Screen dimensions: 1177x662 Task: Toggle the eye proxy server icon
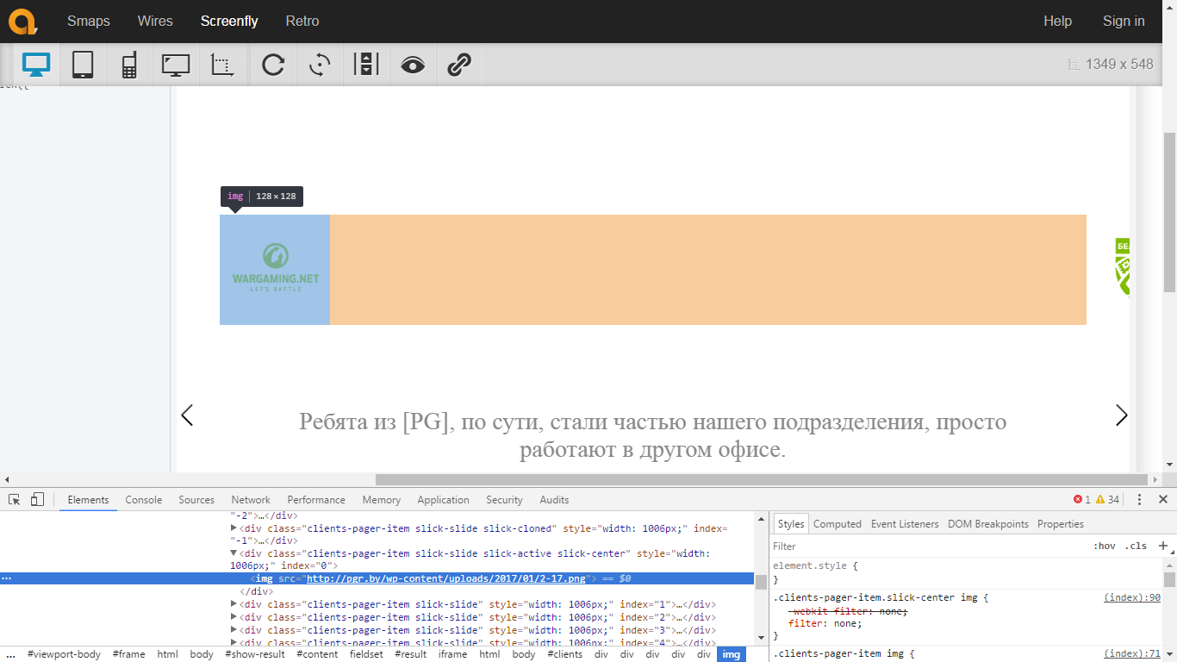tap(413, 65)
